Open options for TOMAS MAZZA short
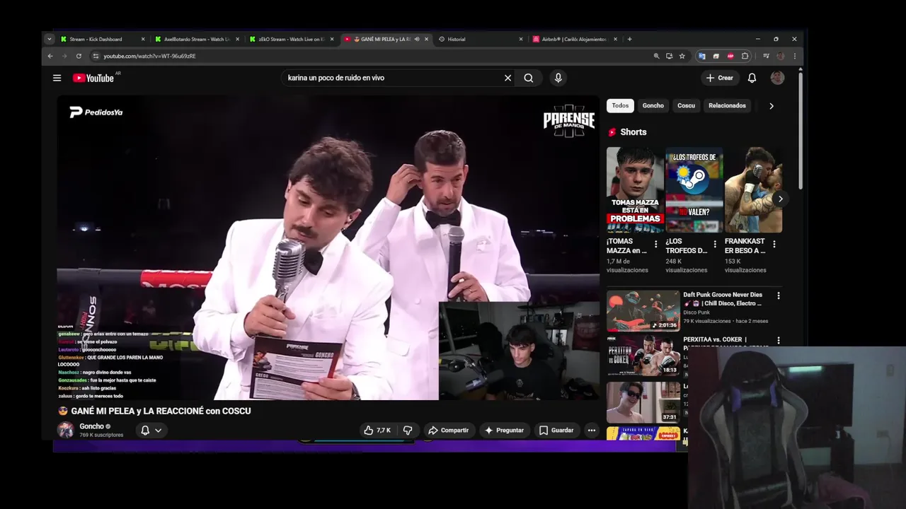This screenshot has width=906, height=509. tap(655, 244)
